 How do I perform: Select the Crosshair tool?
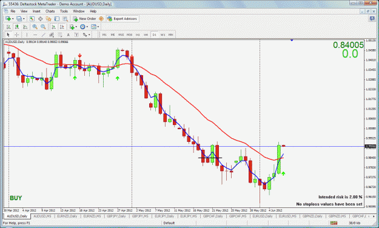(16, 35)
